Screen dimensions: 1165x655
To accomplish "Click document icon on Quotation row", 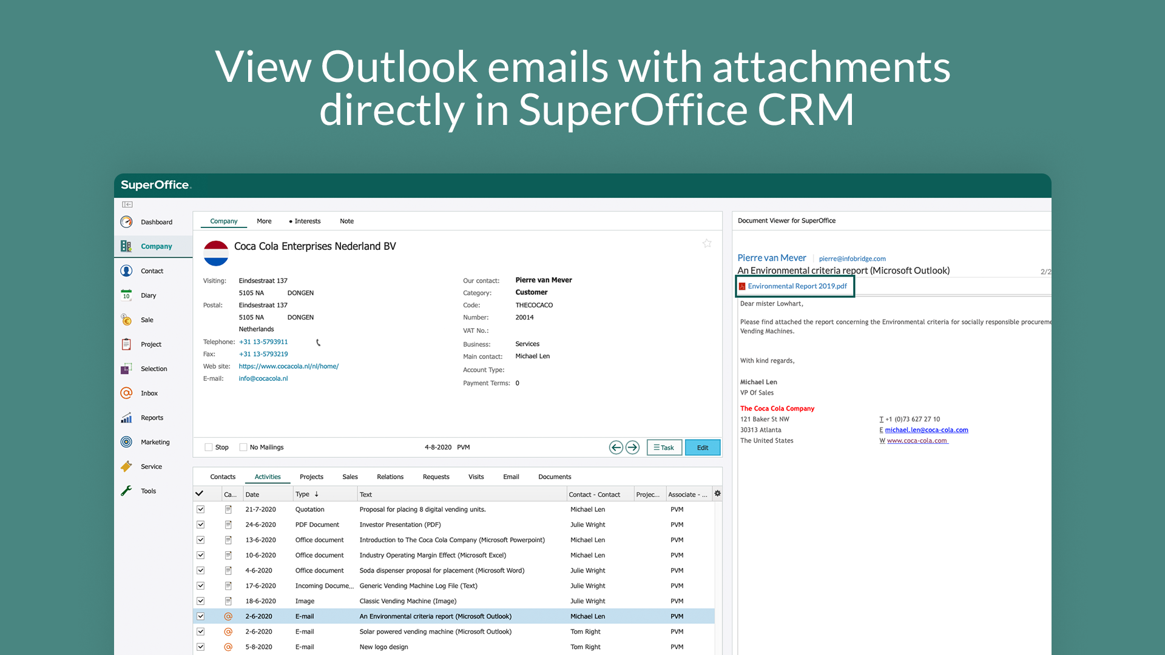I will point(228,509).
